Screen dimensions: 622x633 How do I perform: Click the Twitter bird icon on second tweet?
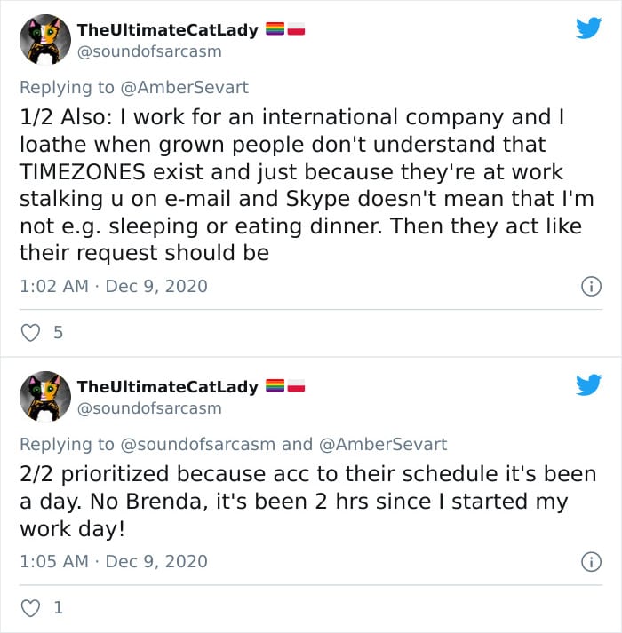pos(588,385)
